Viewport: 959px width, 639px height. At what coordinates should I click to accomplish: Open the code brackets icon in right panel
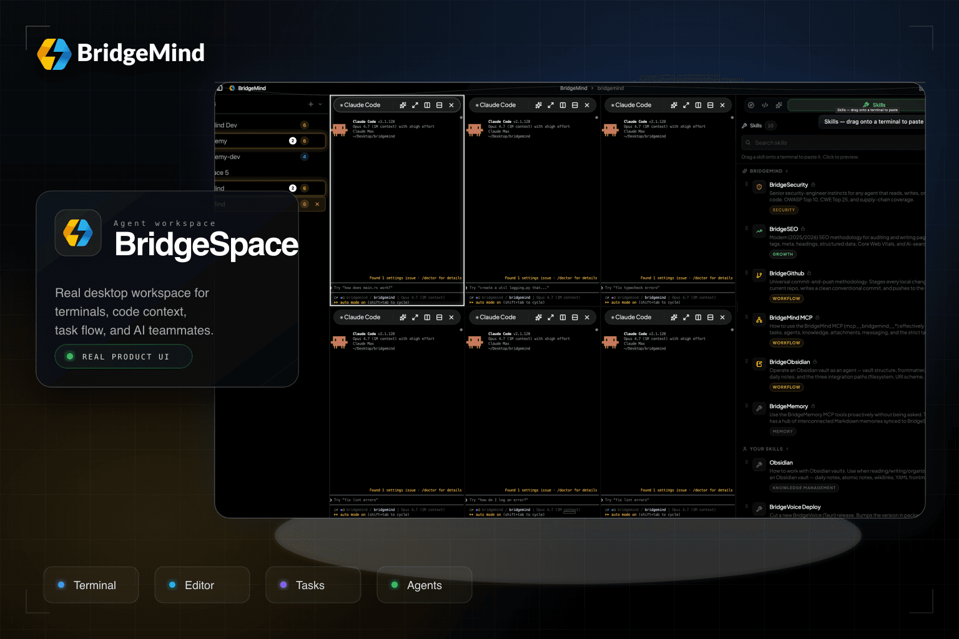[765, 105]
